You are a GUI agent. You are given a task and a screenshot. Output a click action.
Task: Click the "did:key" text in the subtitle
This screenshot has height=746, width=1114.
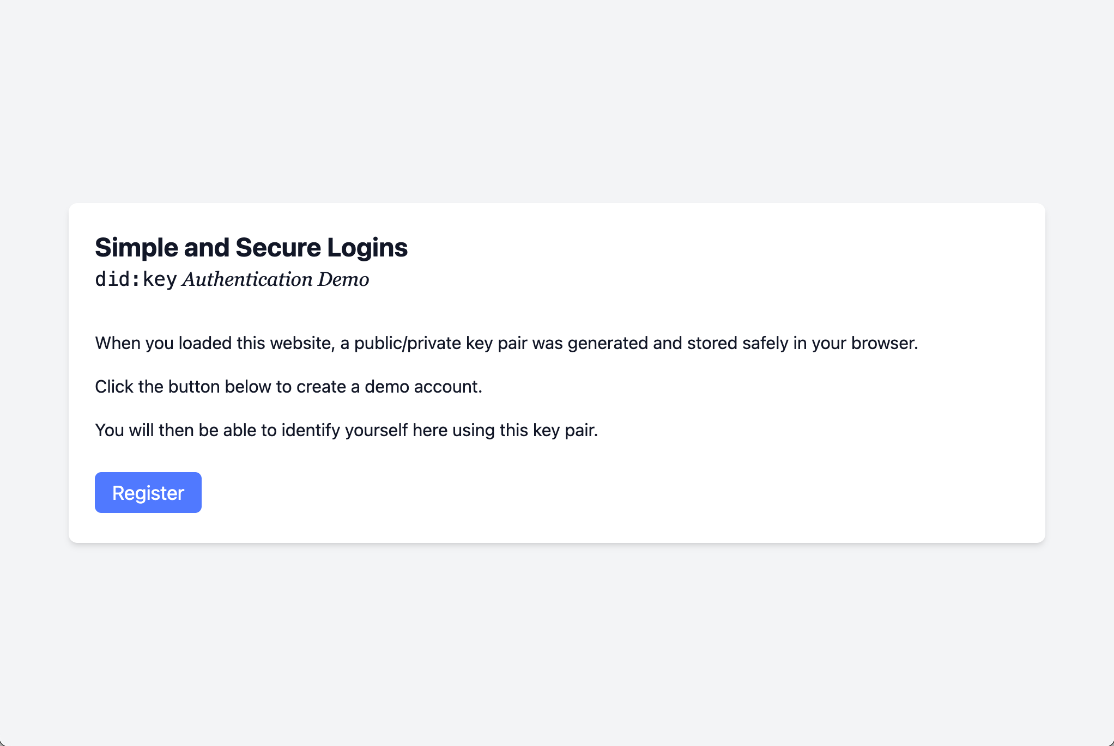click(136, 279)
